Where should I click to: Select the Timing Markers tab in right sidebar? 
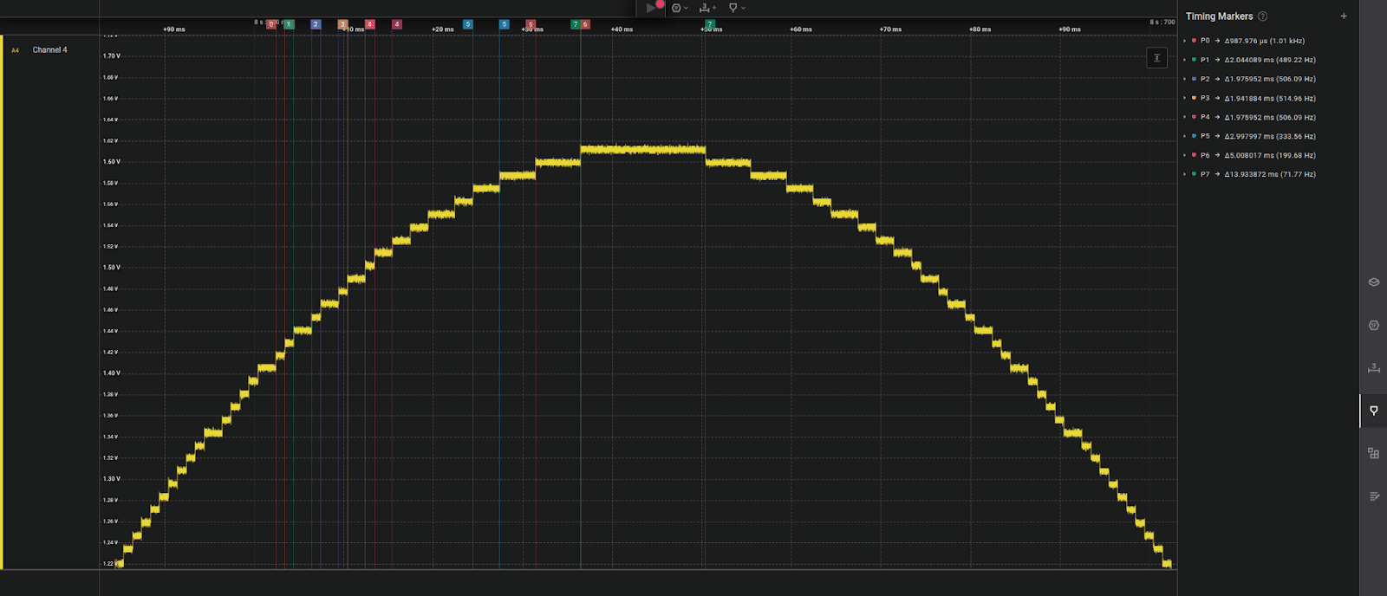point(1373,411)
